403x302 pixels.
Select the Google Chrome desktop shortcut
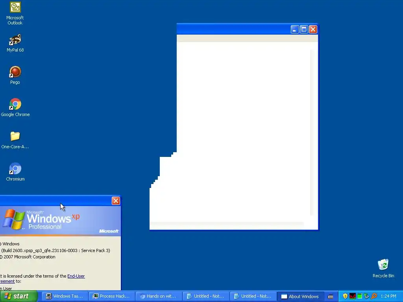(15, 108)
